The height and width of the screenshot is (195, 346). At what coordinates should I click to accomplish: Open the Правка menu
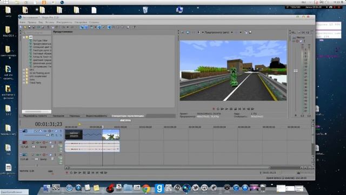point(32,22)
